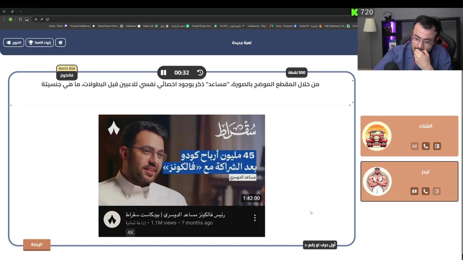Open the Codenames - Play bookmark

(x=260, y=26)
